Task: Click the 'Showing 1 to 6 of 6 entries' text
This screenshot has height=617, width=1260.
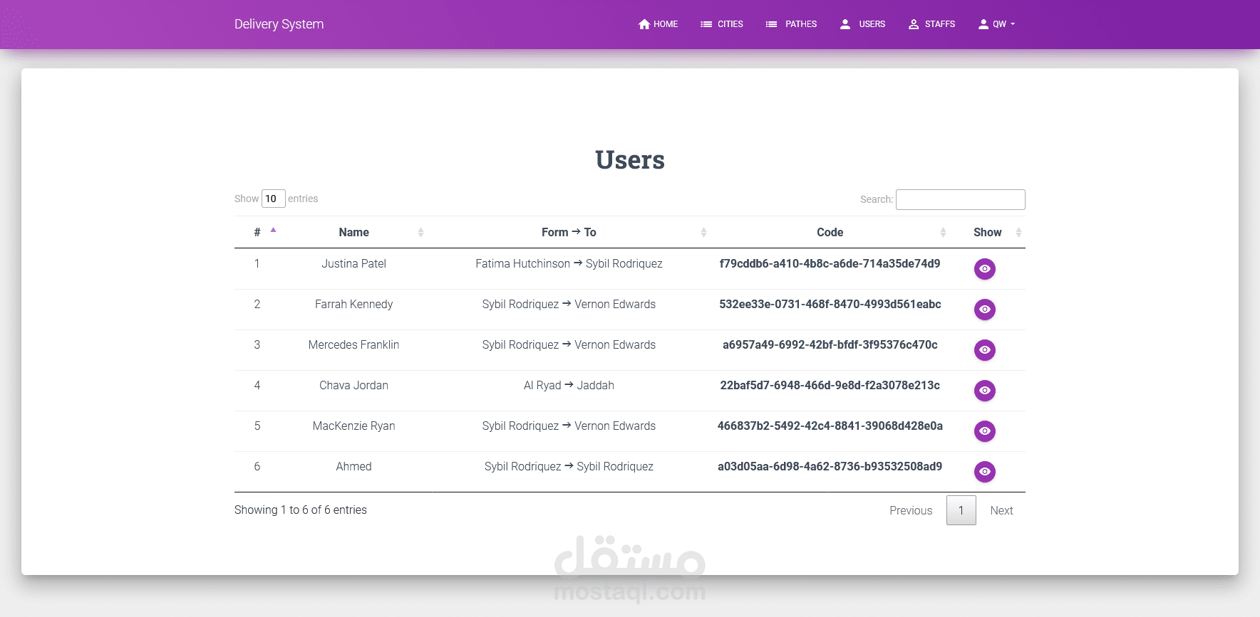Action: click(301, 510)
